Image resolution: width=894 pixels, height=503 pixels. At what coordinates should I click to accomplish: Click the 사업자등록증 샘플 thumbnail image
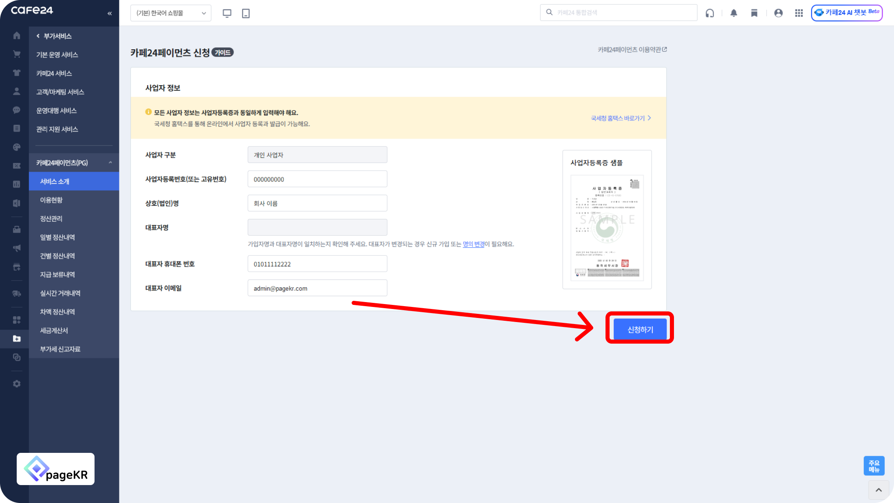(607, 227)
